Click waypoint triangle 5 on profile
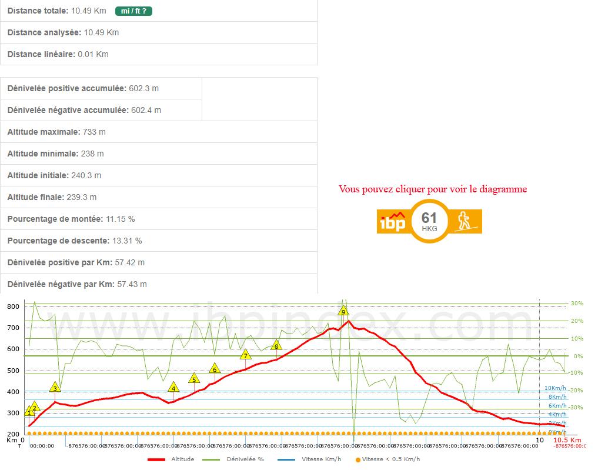The width and height of the screenshot is (598, 470). click(x=193, y=378)
